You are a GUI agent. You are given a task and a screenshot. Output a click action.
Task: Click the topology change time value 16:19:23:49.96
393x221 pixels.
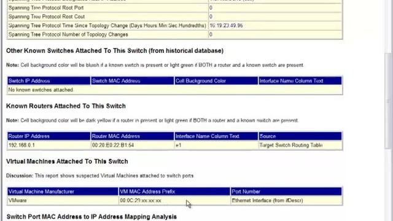(275, 26)
